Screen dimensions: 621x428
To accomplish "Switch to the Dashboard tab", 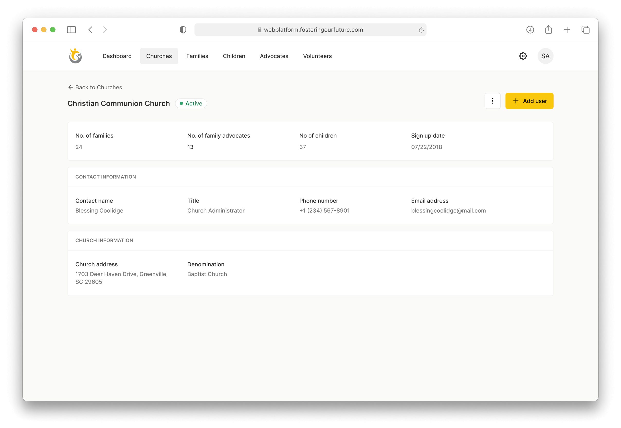I will (x=117, y=56).
